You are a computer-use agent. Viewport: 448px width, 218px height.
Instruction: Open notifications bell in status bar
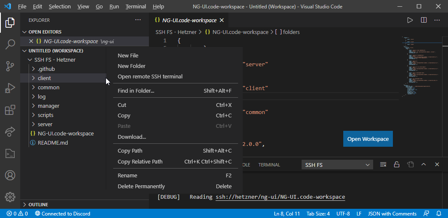439,214
